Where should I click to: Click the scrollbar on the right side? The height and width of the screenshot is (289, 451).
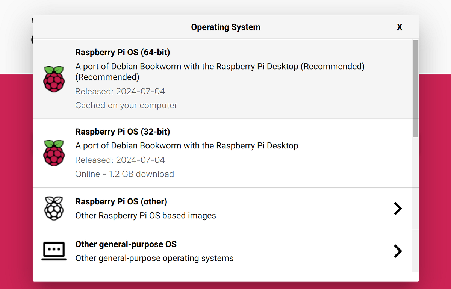[x=416, y=86]
